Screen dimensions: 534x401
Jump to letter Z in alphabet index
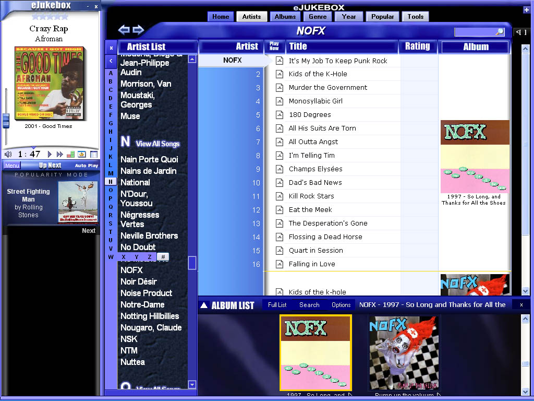150,257
